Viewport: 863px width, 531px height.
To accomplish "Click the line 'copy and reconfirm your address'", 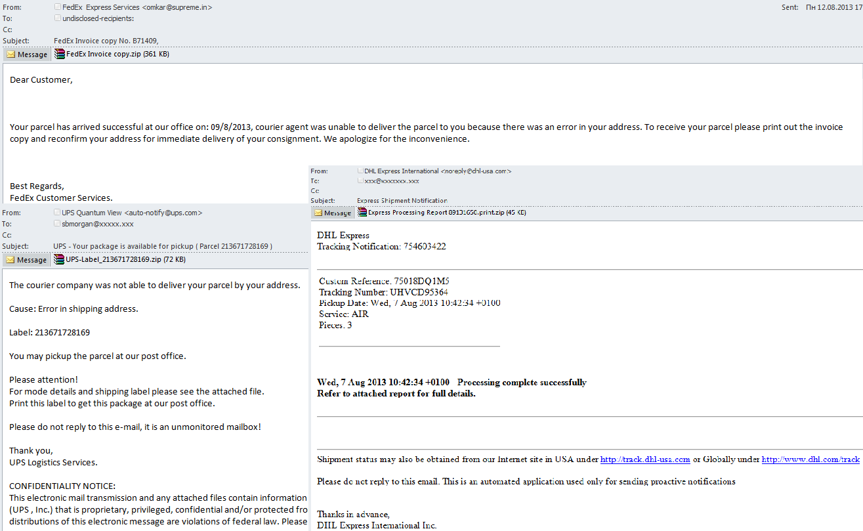I will (240, 139).
